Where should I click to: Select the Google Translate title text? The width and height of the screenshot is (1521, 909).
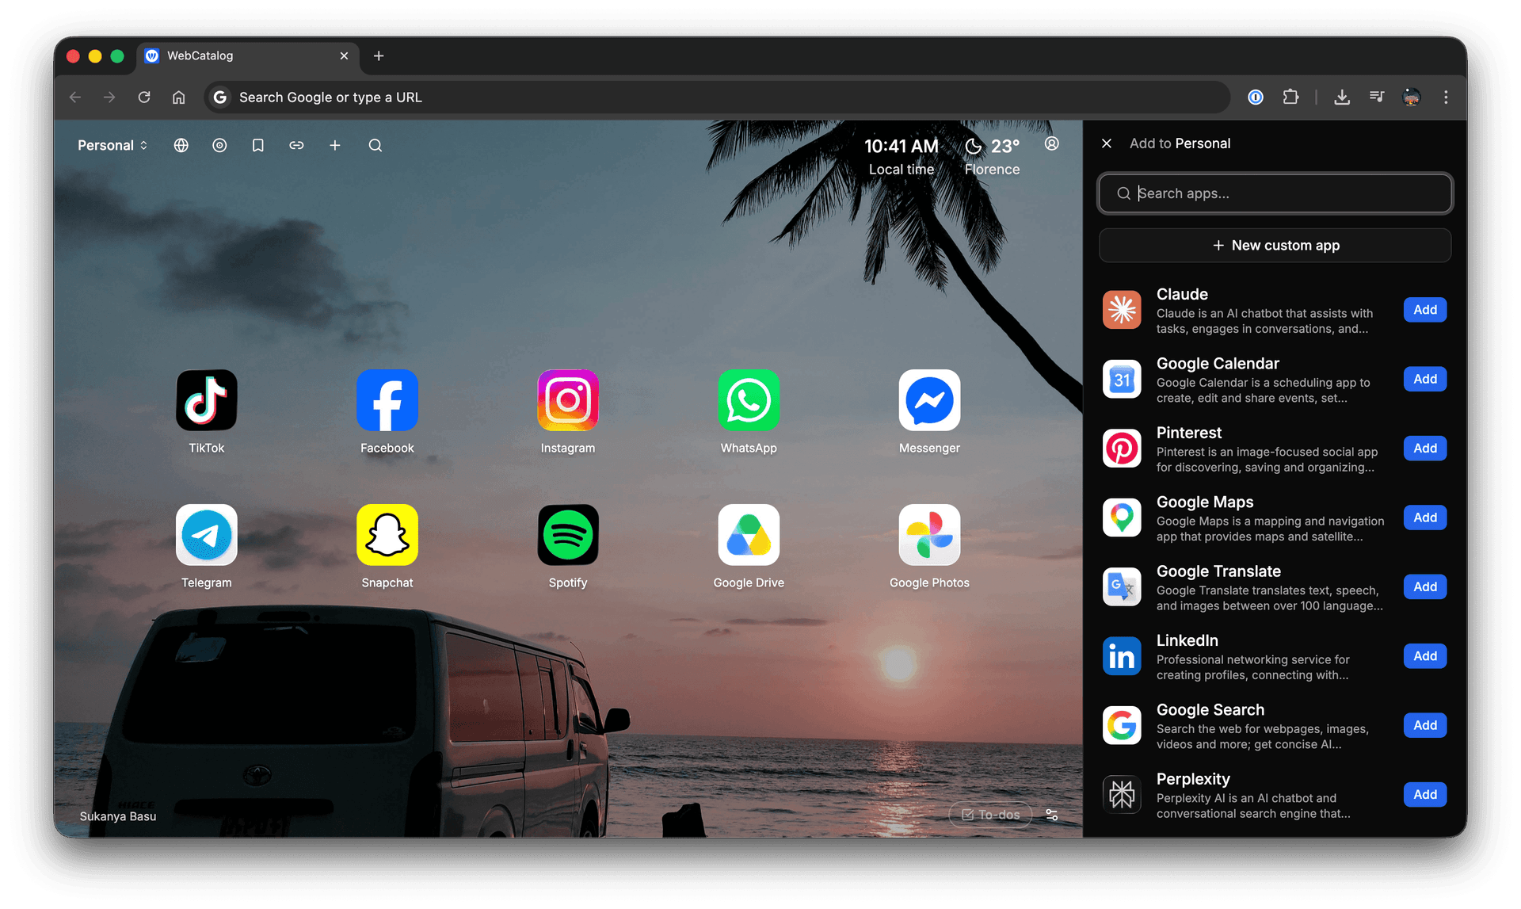pyautogui.click(x=1218, y=571)
